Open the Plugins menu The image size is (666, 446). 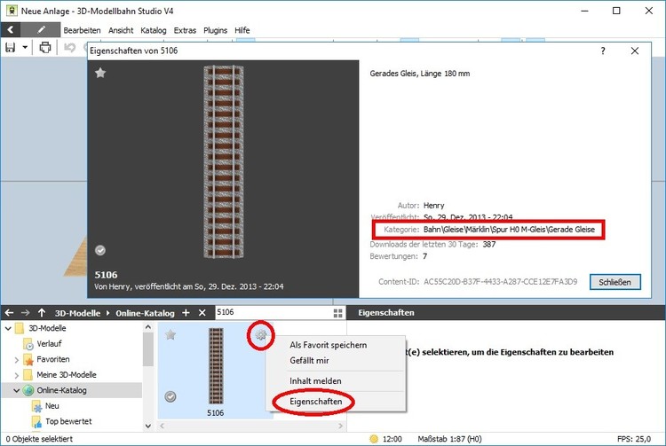click(x=216, y=30)
